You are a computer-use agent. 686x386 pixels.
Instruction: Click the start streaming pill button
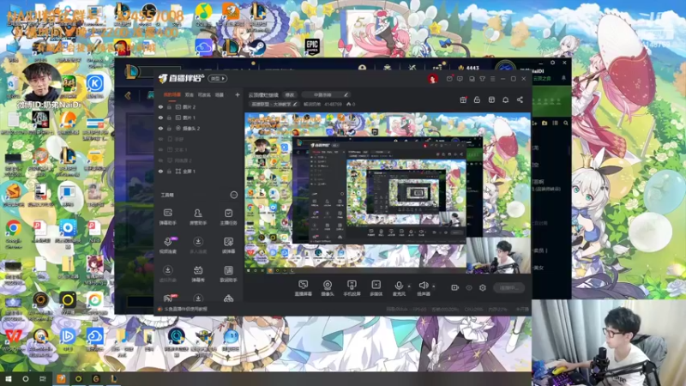[508, 287]
